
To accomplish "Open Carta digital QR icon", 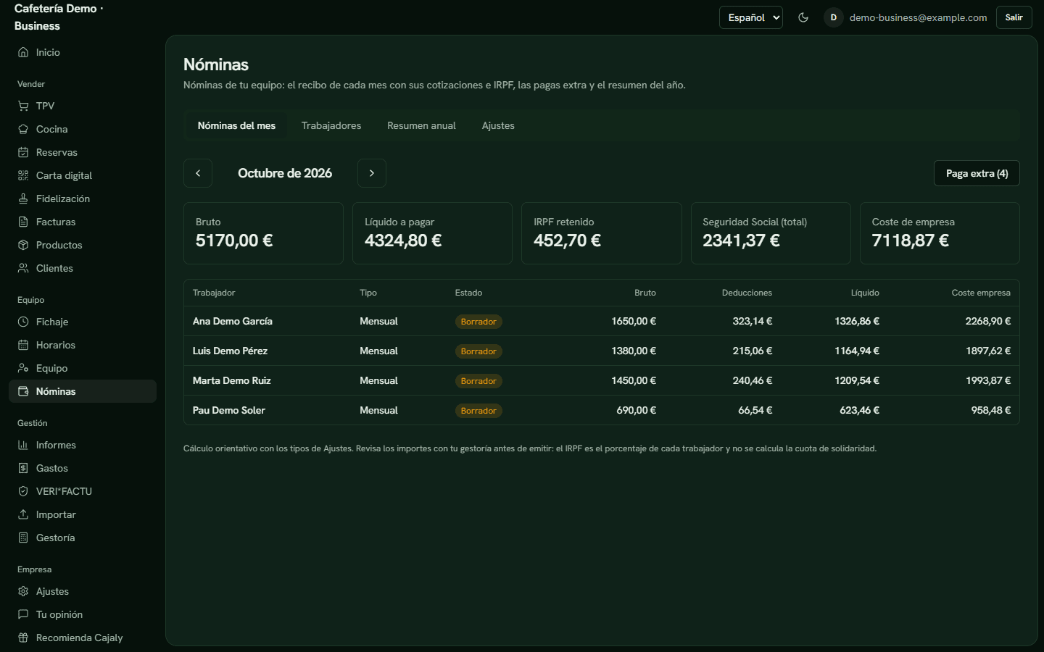I will (23, 175).
